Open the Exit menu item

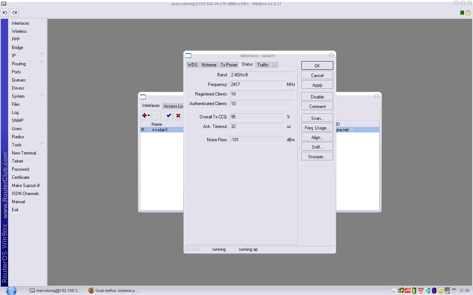click(x=27, y=210)
